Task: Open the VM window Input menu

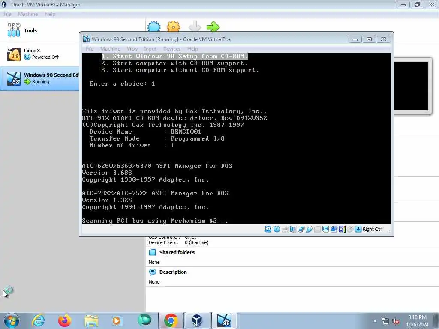Action: [x=150, y=49]
